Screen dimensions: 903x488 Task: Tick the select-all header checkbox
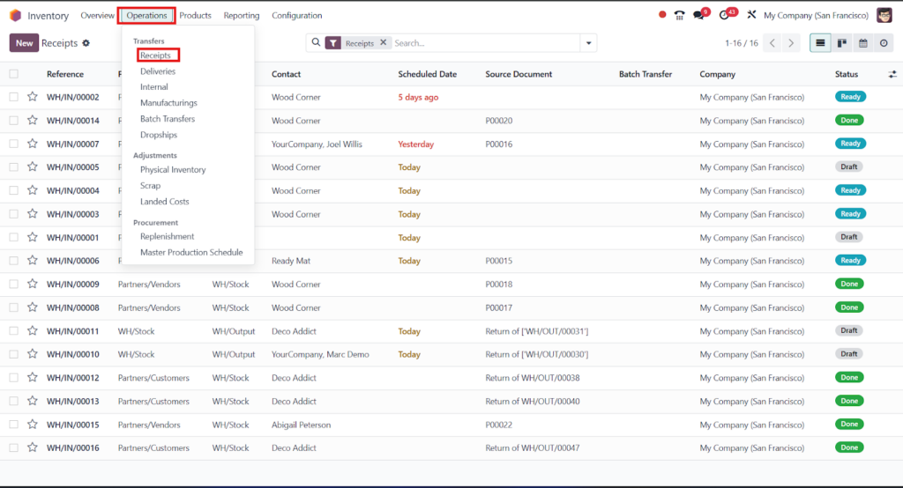[14, 74]
